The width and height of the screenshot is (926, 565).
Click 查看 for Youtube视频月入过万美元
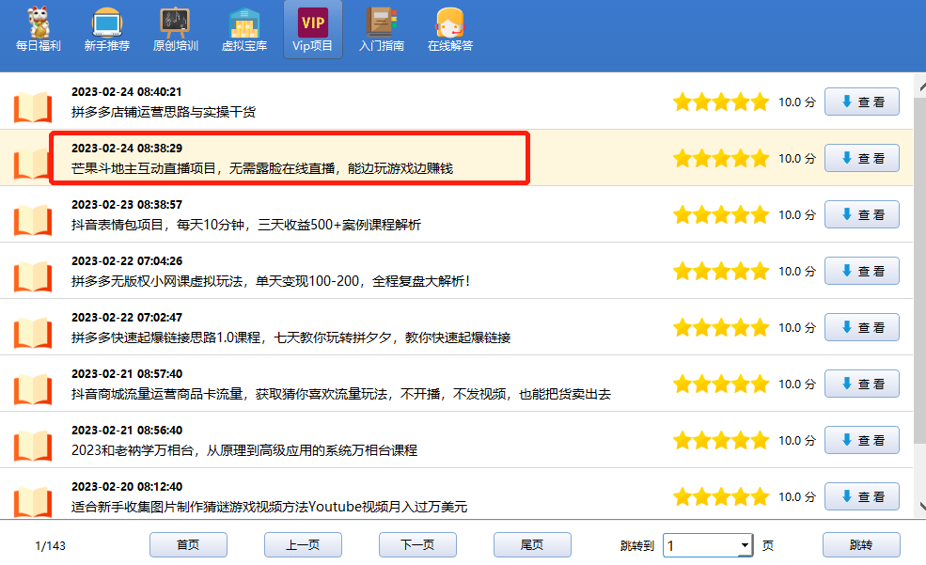click(x=862, y=496)
